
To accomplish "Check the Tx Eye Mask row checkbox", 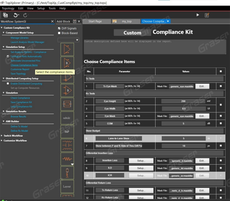I will 221,86.
